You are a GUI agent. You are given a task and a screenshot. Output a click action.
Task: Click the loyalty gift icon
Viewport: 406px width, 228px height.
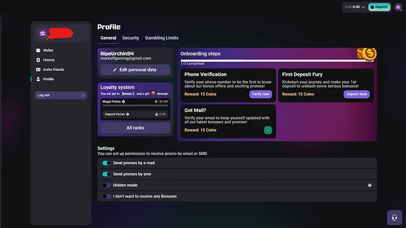pos(153,93)
